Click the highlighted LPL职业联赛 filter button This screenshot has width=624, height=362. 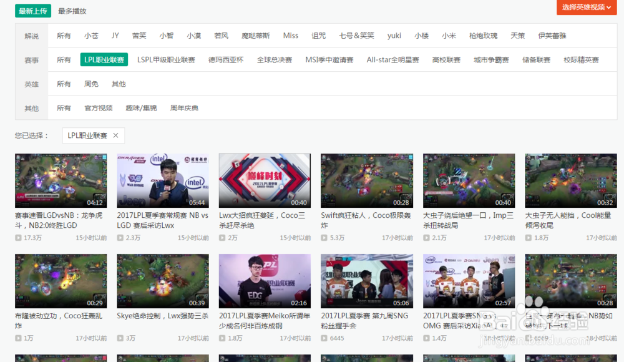point(104,60)
